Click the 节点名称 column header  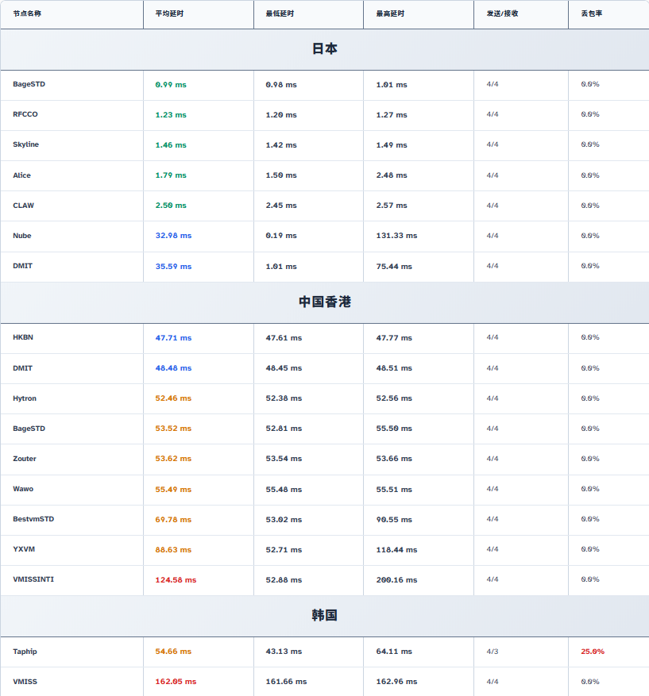27,13
